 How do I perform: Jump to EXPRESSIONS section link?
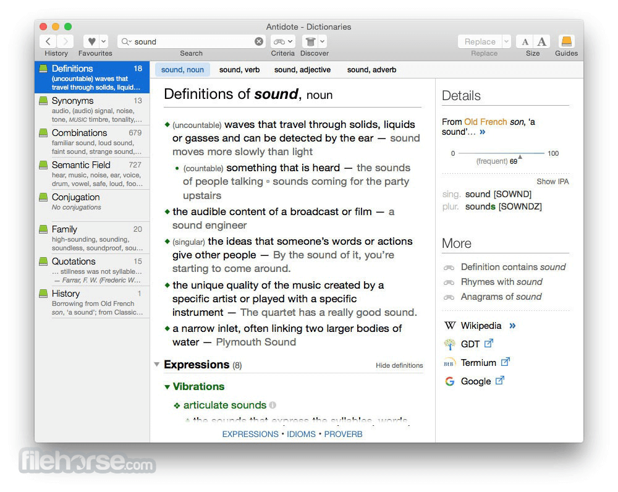250,434
